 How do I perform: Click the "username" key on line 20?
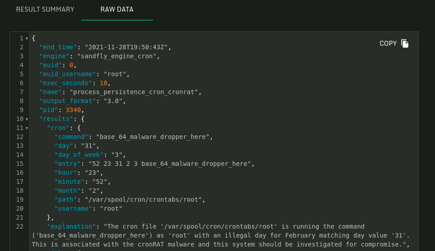(x=73, y=208)
